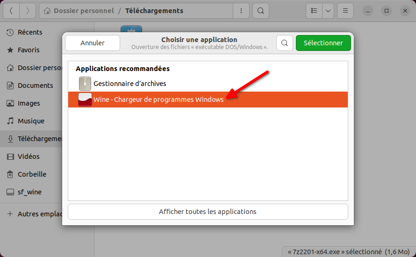This screenshot has width=416, height=257.
Task: Open Téléchargements in the sidebar
Action: pyautogui.click(x=31, y=139)
